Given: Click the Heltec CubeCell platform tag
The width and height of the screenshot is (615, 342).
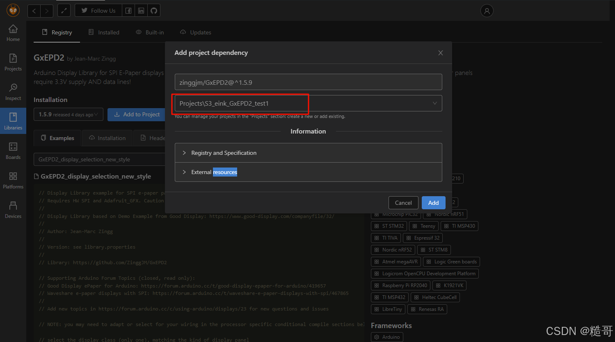Looking at the screenshot, I should 435,297.
